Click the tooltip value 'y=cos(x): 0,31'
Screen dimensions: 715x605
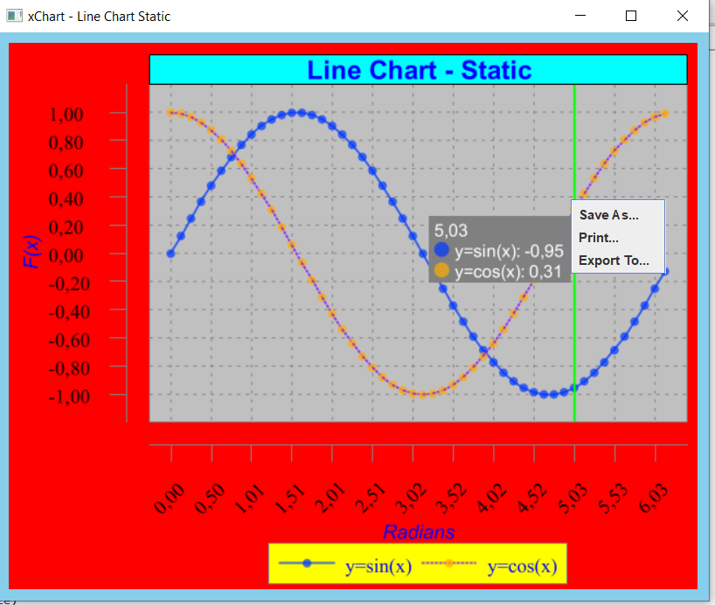pos(508,272)
